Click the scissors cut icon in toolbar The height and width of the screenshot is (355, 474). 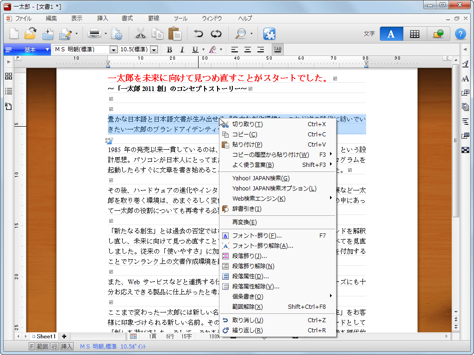point(140,33)
